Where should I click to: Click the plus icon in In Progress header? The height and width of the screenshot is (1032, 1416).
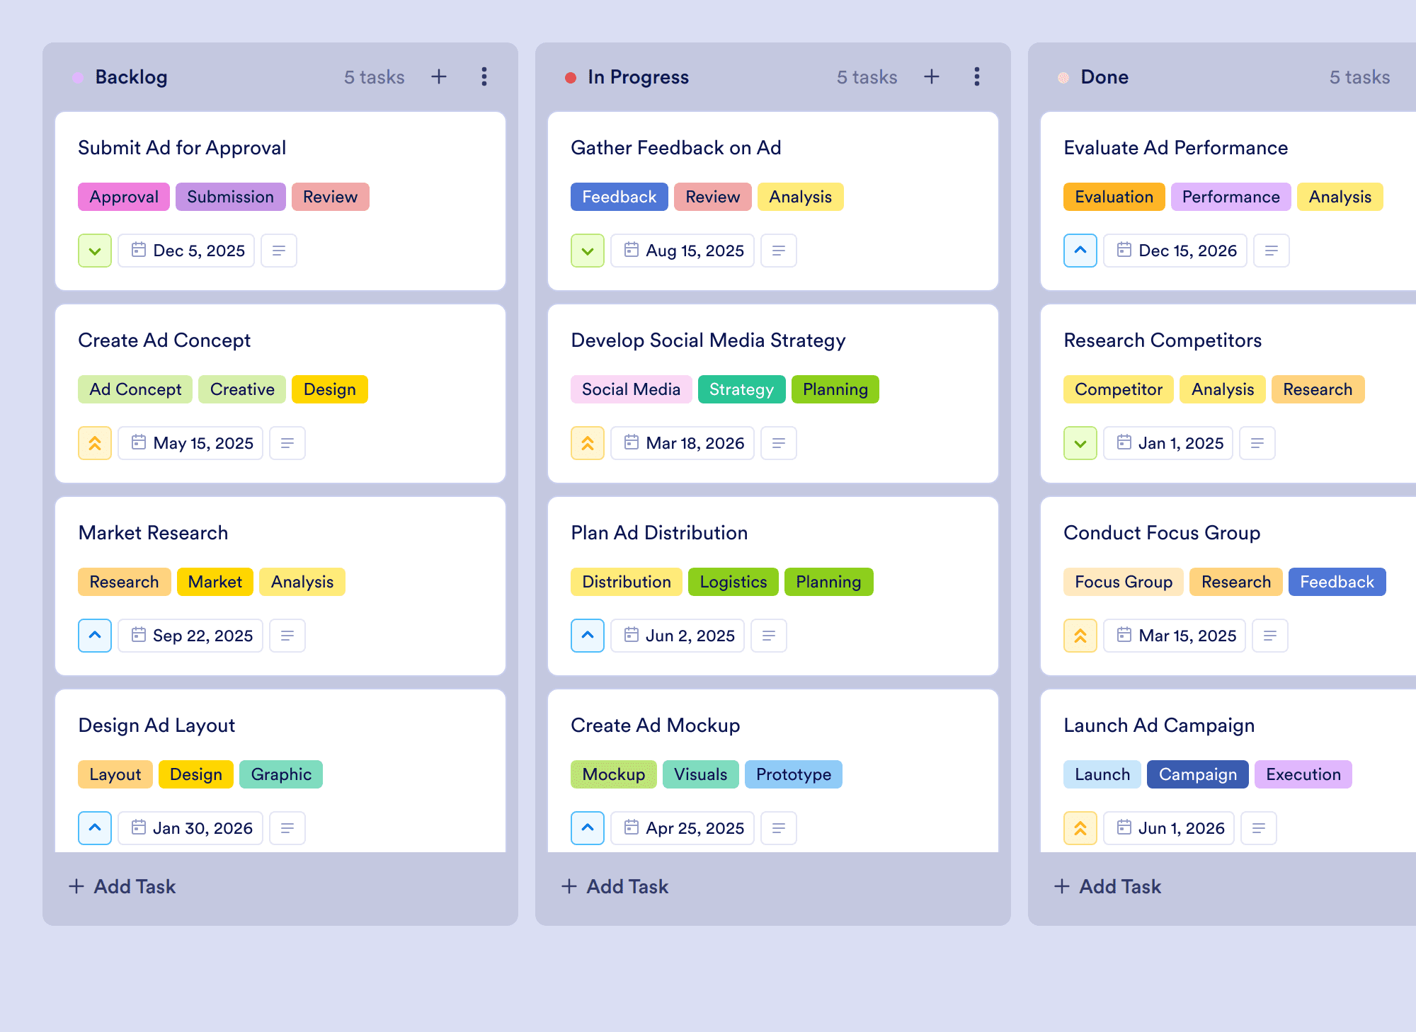coord(932,76)
